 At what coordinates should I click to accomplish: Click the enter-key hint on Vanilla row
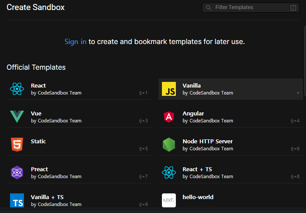point(298,93)
